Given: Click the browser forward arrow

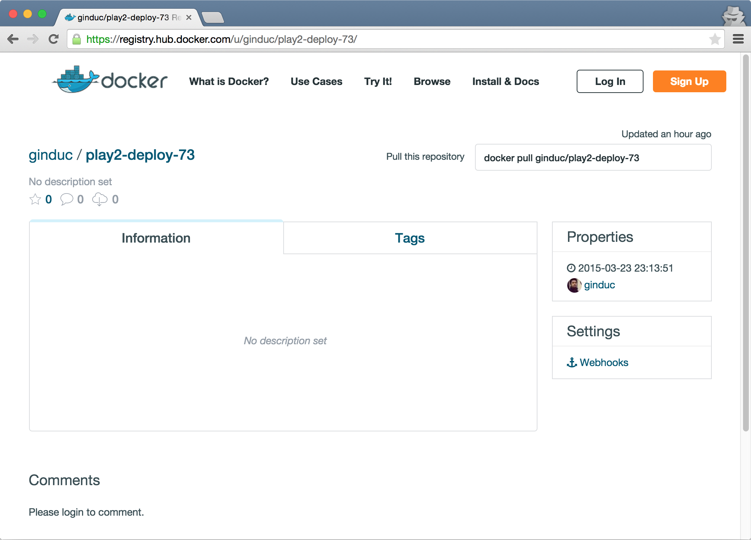Looking at the screenshot, I should [x=33, y=39].
